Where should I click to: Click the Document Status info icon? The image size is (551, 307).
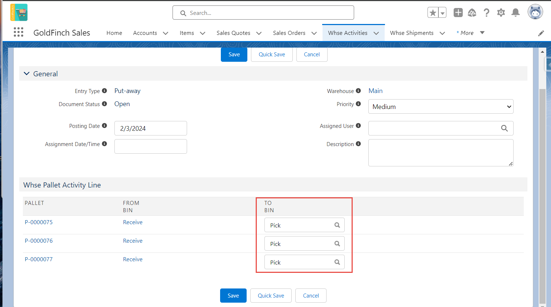click(x=104, y=104)
